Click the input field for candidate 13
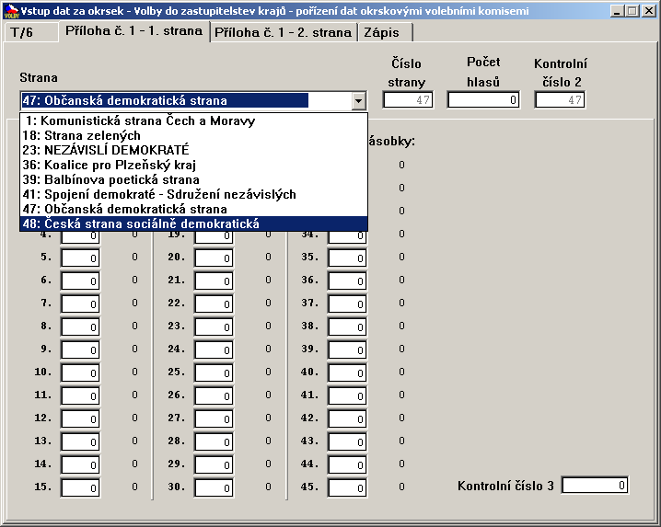661x527 pixels. [80, 441]
